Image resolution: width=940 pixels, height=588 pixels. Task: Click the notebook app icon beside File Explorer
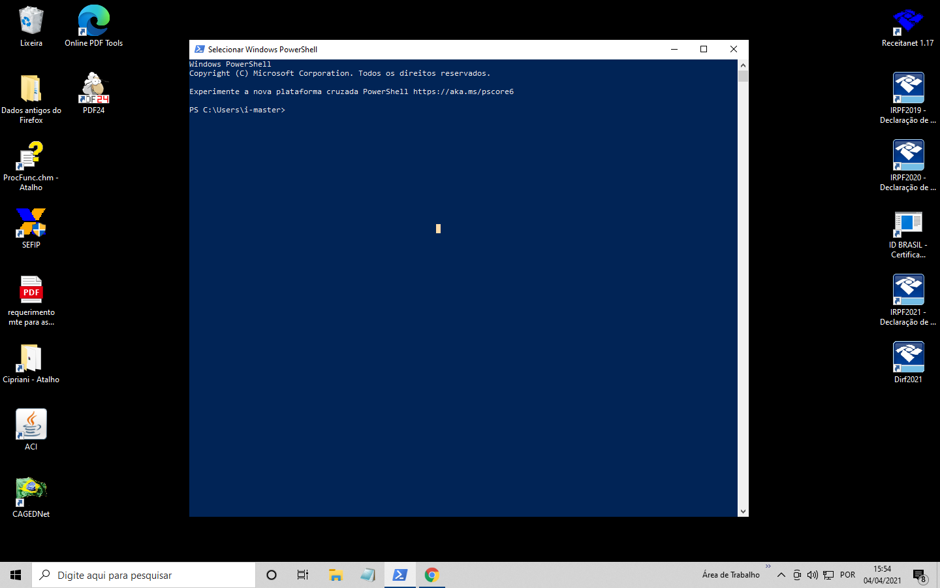(368, 575)
